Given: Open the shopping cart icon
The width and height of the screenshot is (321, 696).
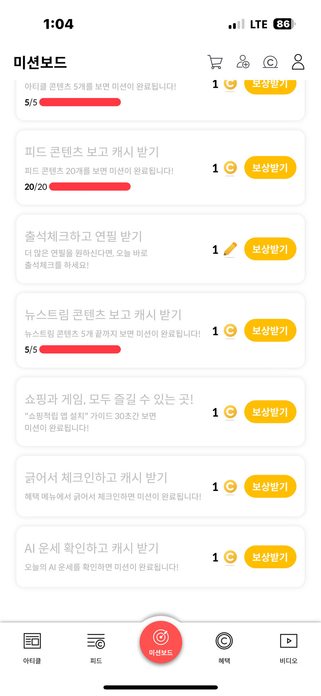Looking at the screenshot, I should pyautogui.click(x=215, y=62).
